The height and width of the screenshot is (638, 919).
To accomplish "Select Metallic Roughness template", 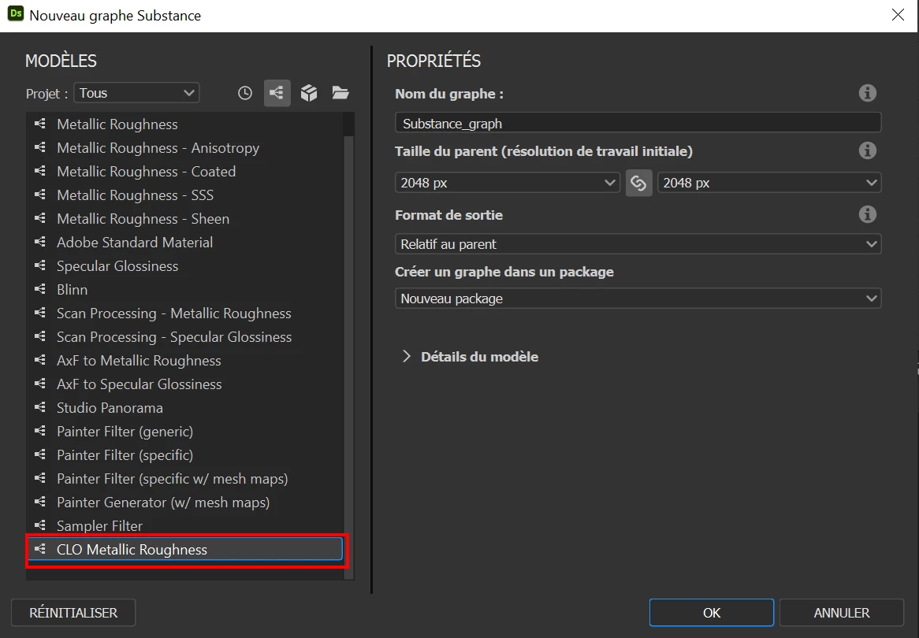I will (184, 124).
